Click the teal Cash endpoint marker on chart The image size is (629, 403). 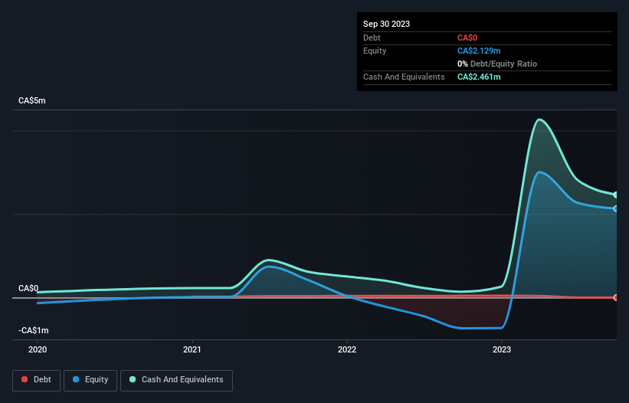point(616,195)
